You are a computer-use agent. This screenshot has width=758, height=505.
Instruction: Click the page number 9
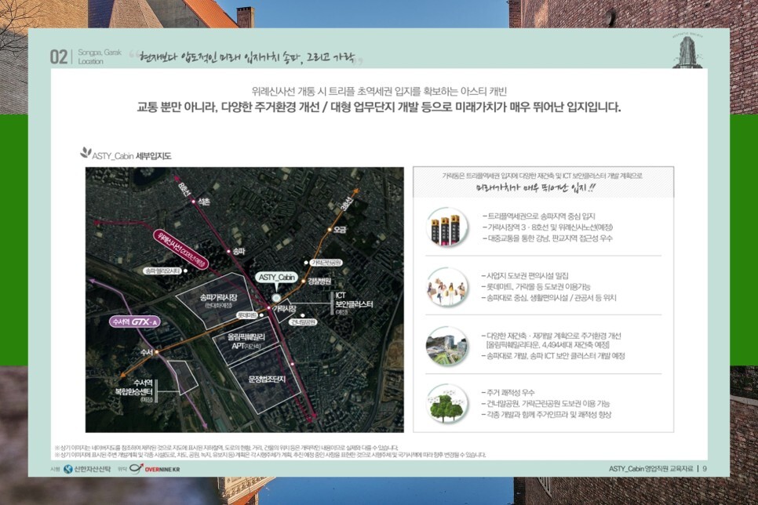coord(705,469)
